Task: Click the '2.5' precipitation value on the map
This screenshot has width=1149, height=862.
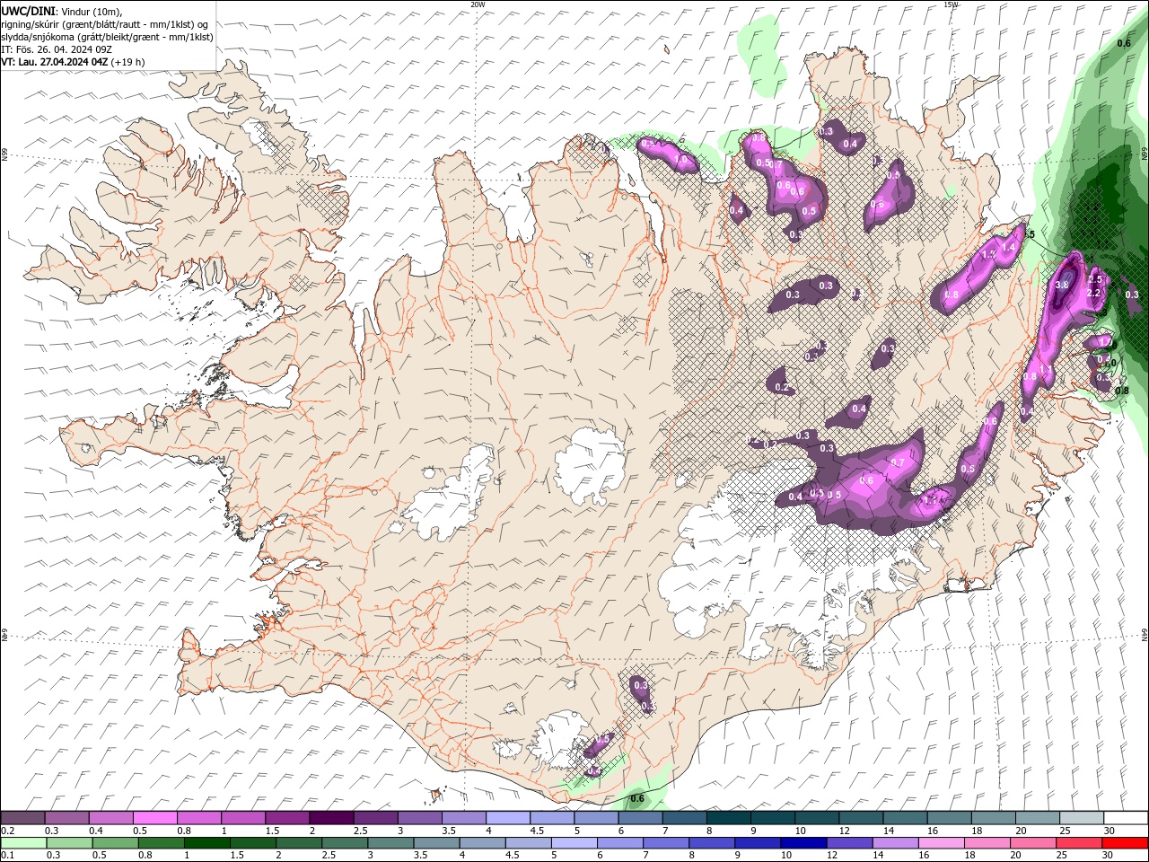Action: (1094, 280)
